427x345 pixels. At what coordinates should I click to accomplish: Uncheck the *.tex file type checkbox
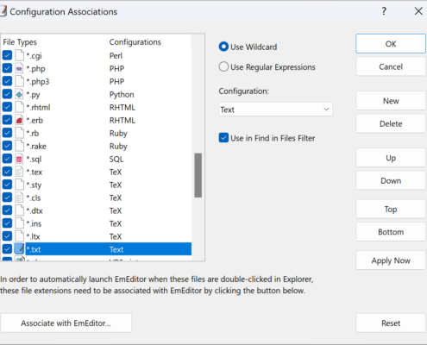click(x=7, y=172)
